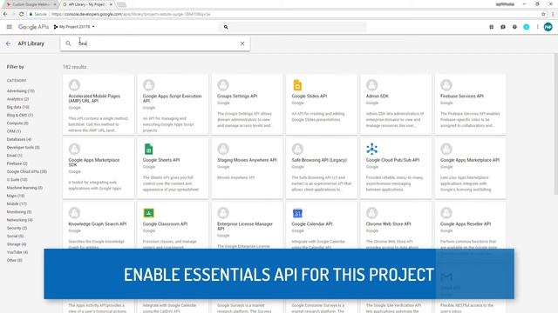Viewport: 558px width, 313px height.
Task: Click the teal notification bell badge
Action: [526, 27]
